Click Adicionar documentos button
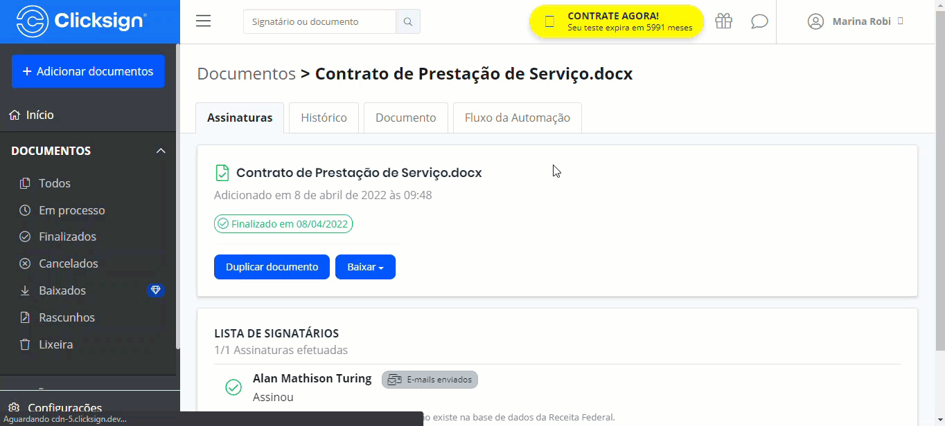Screen dimensions: 945x426 pyautogui.click(x=88, y=71)
